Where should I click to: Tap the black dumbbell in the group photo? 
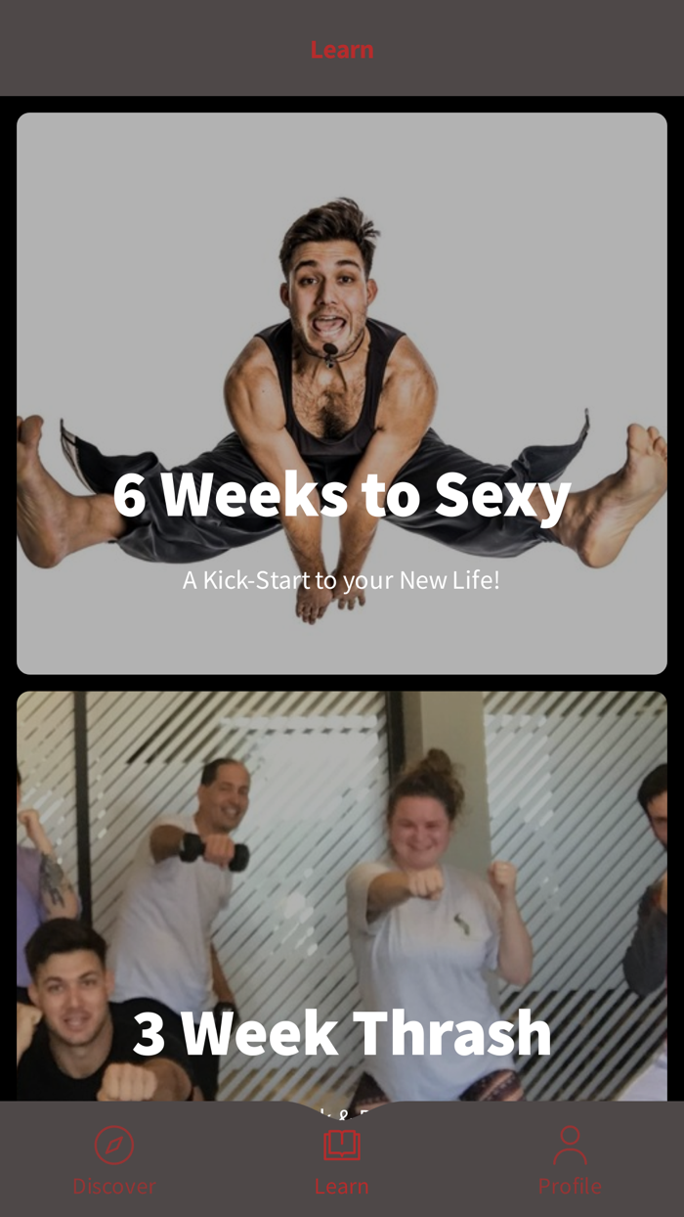pos(215,851)
